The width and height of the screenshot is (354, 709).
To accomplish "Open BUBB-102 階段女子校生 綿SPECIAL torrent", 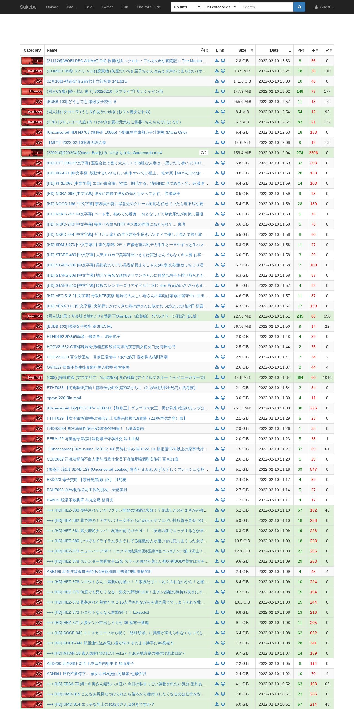I will click(x=79, y=326).
